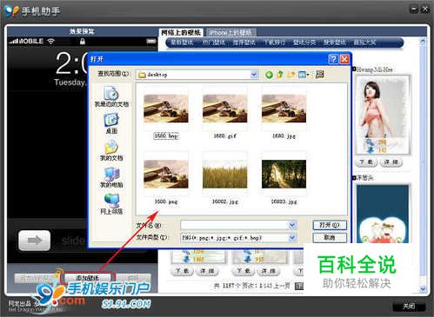Open the Views menu icon in dialog toolbar

(304, 75)
